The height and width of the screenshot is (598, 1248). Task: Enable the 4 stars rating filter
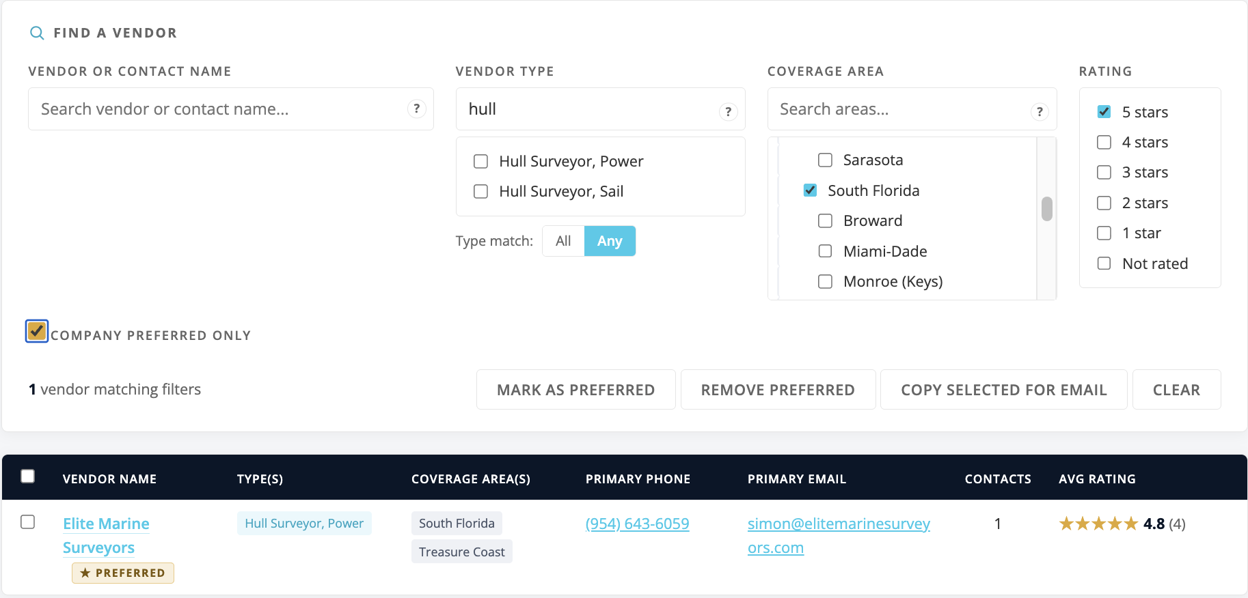(x=1104, y=142)
